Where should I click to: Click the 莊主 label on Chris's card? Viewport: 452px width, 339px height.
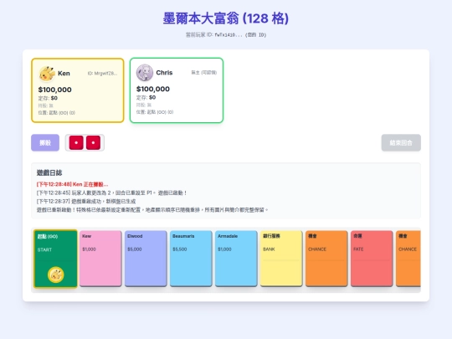(203, 73)
